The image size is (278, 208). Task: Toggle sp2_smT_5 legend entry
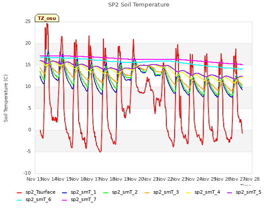coord(244,192)
